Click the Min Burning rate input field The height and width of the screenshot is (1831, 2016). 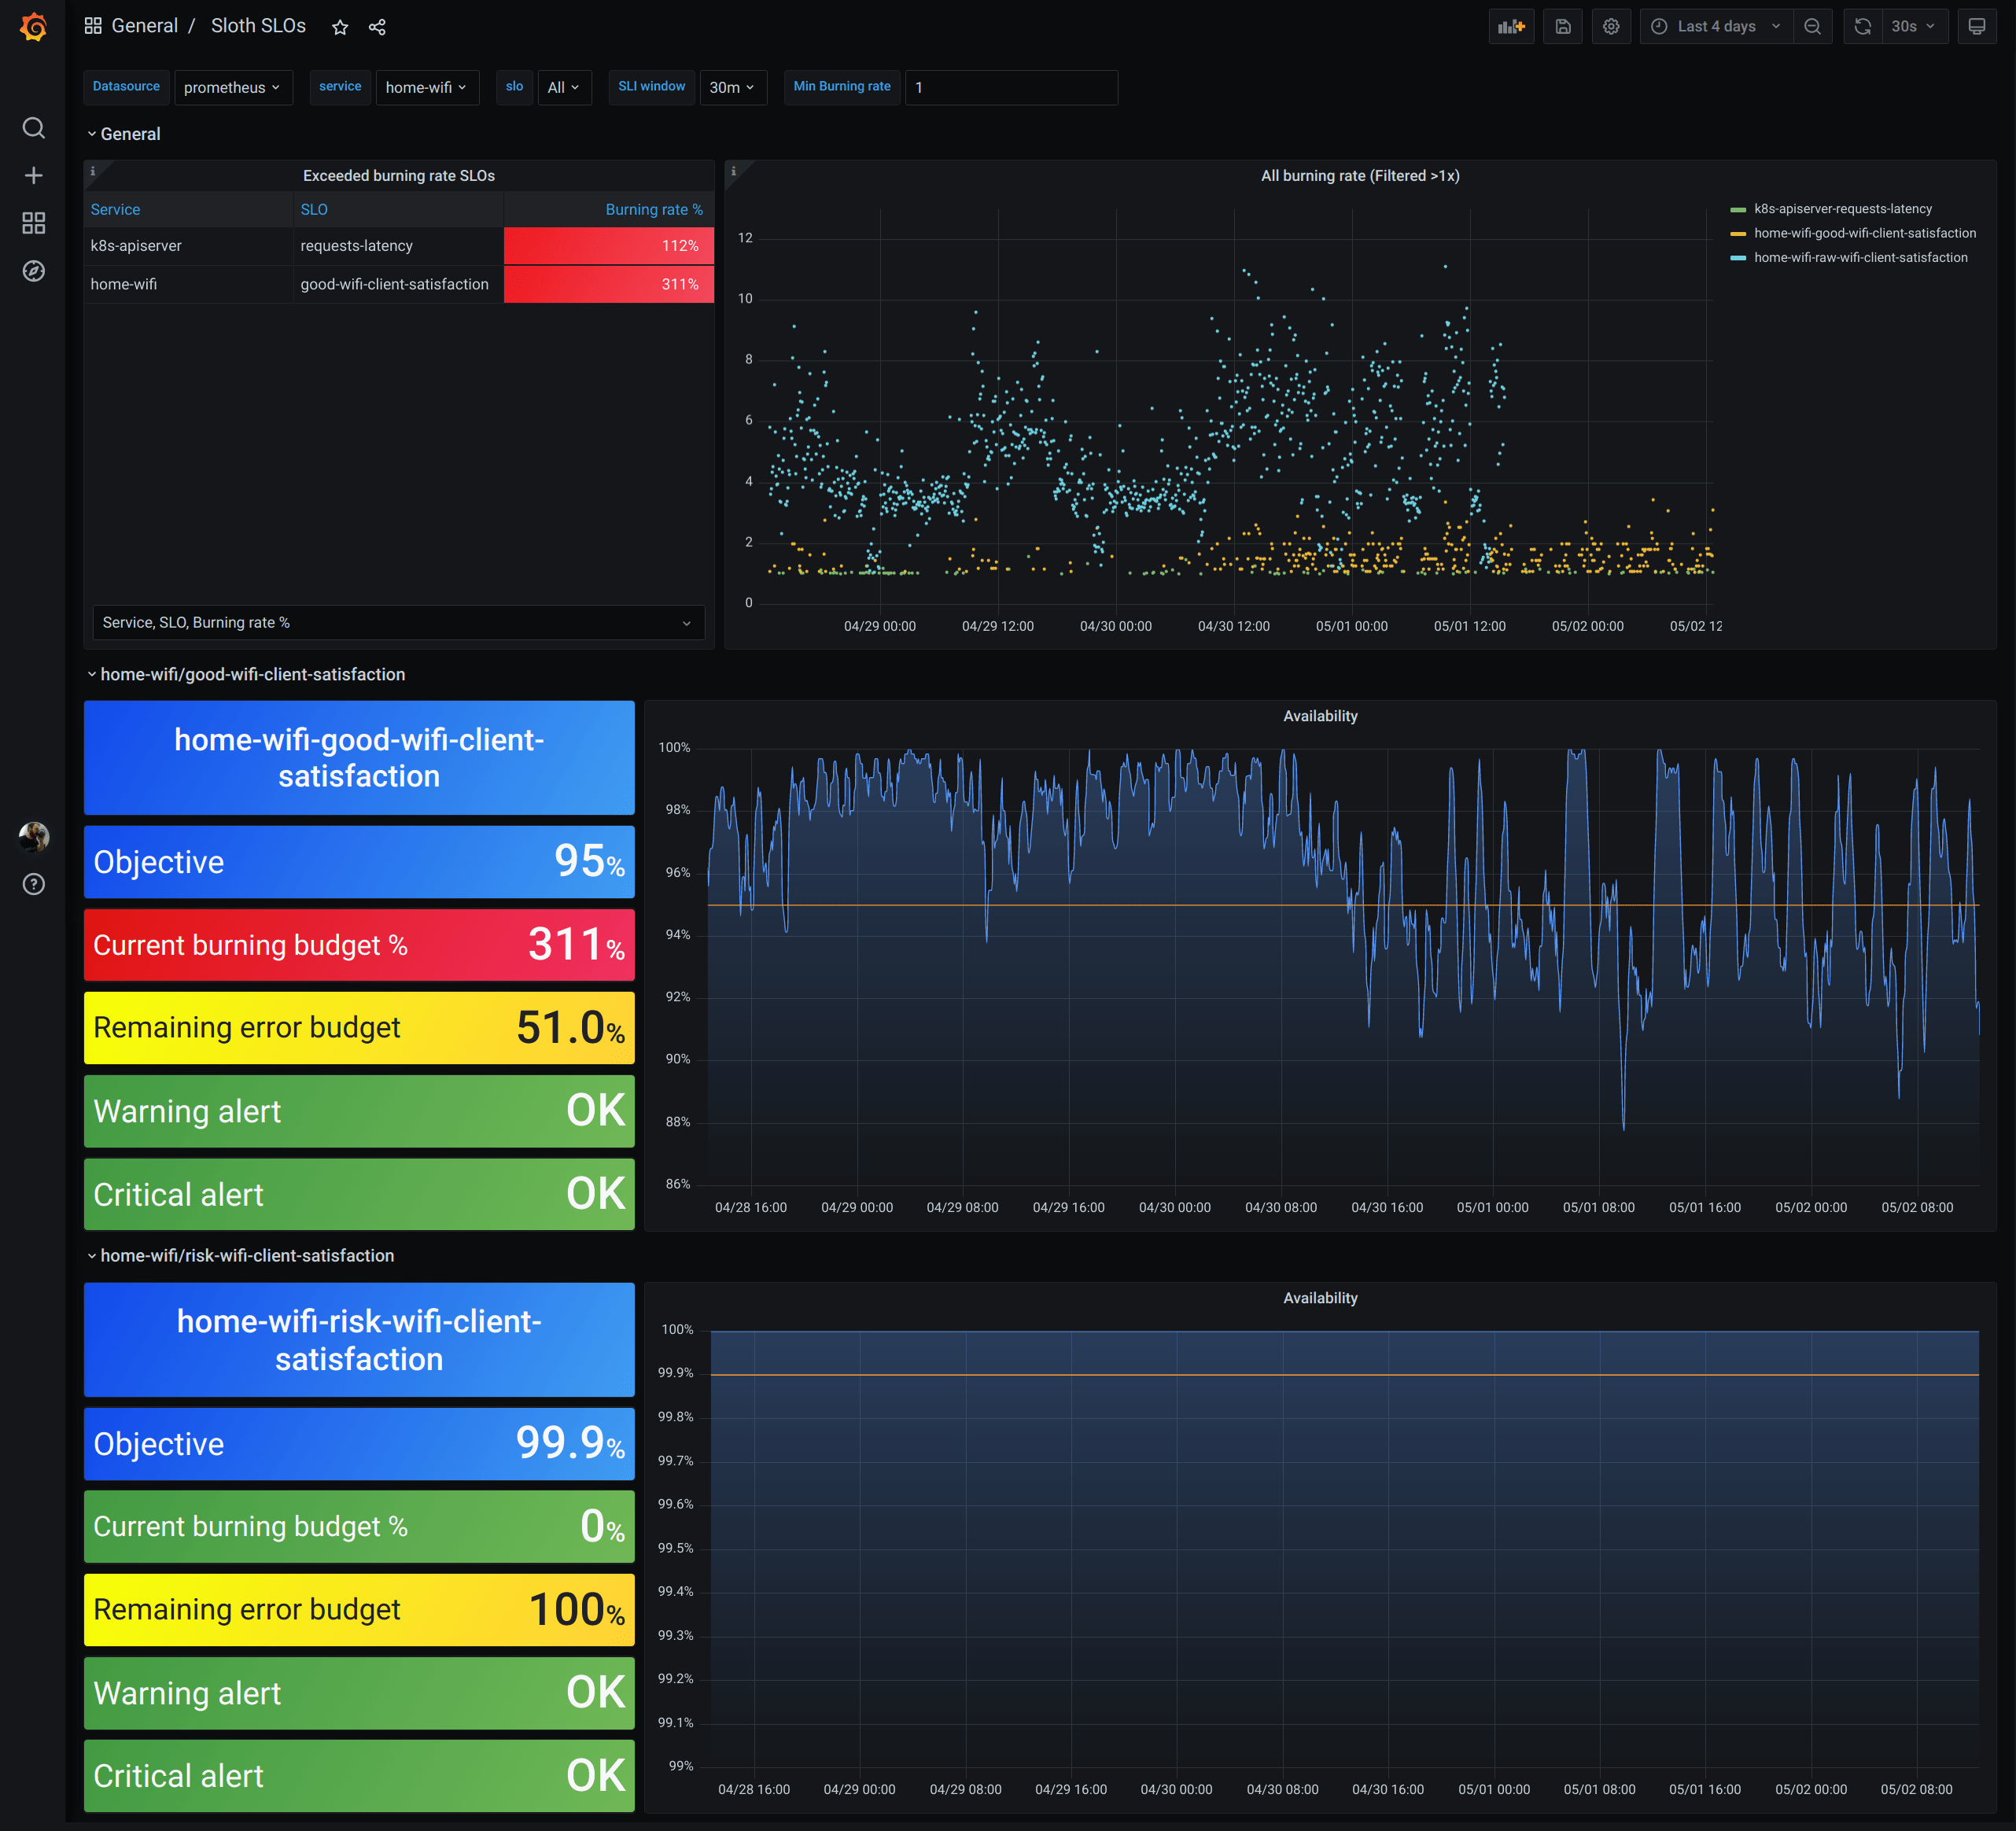(x=1010, y=87)
